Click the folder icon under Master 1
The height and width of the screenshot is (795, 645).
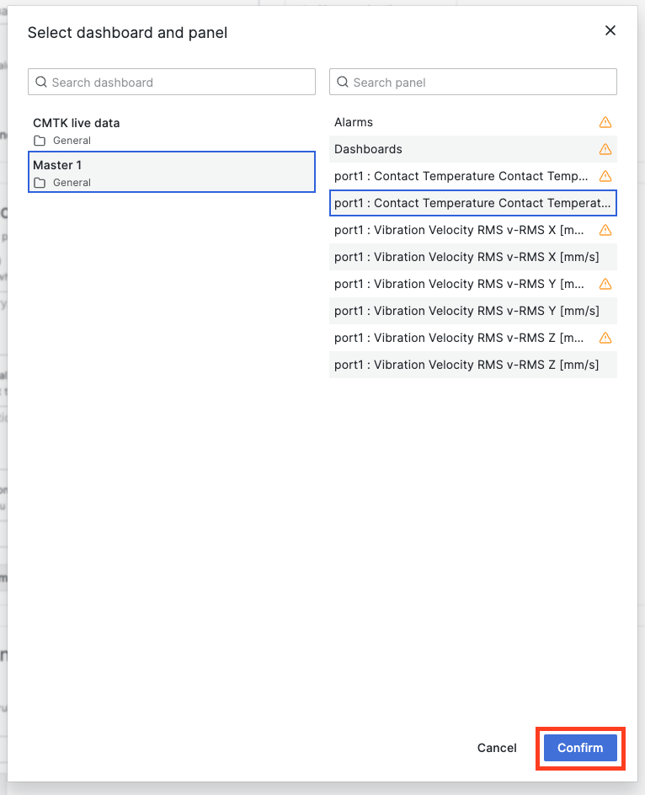pyautogui.click(x=40, y=183)
